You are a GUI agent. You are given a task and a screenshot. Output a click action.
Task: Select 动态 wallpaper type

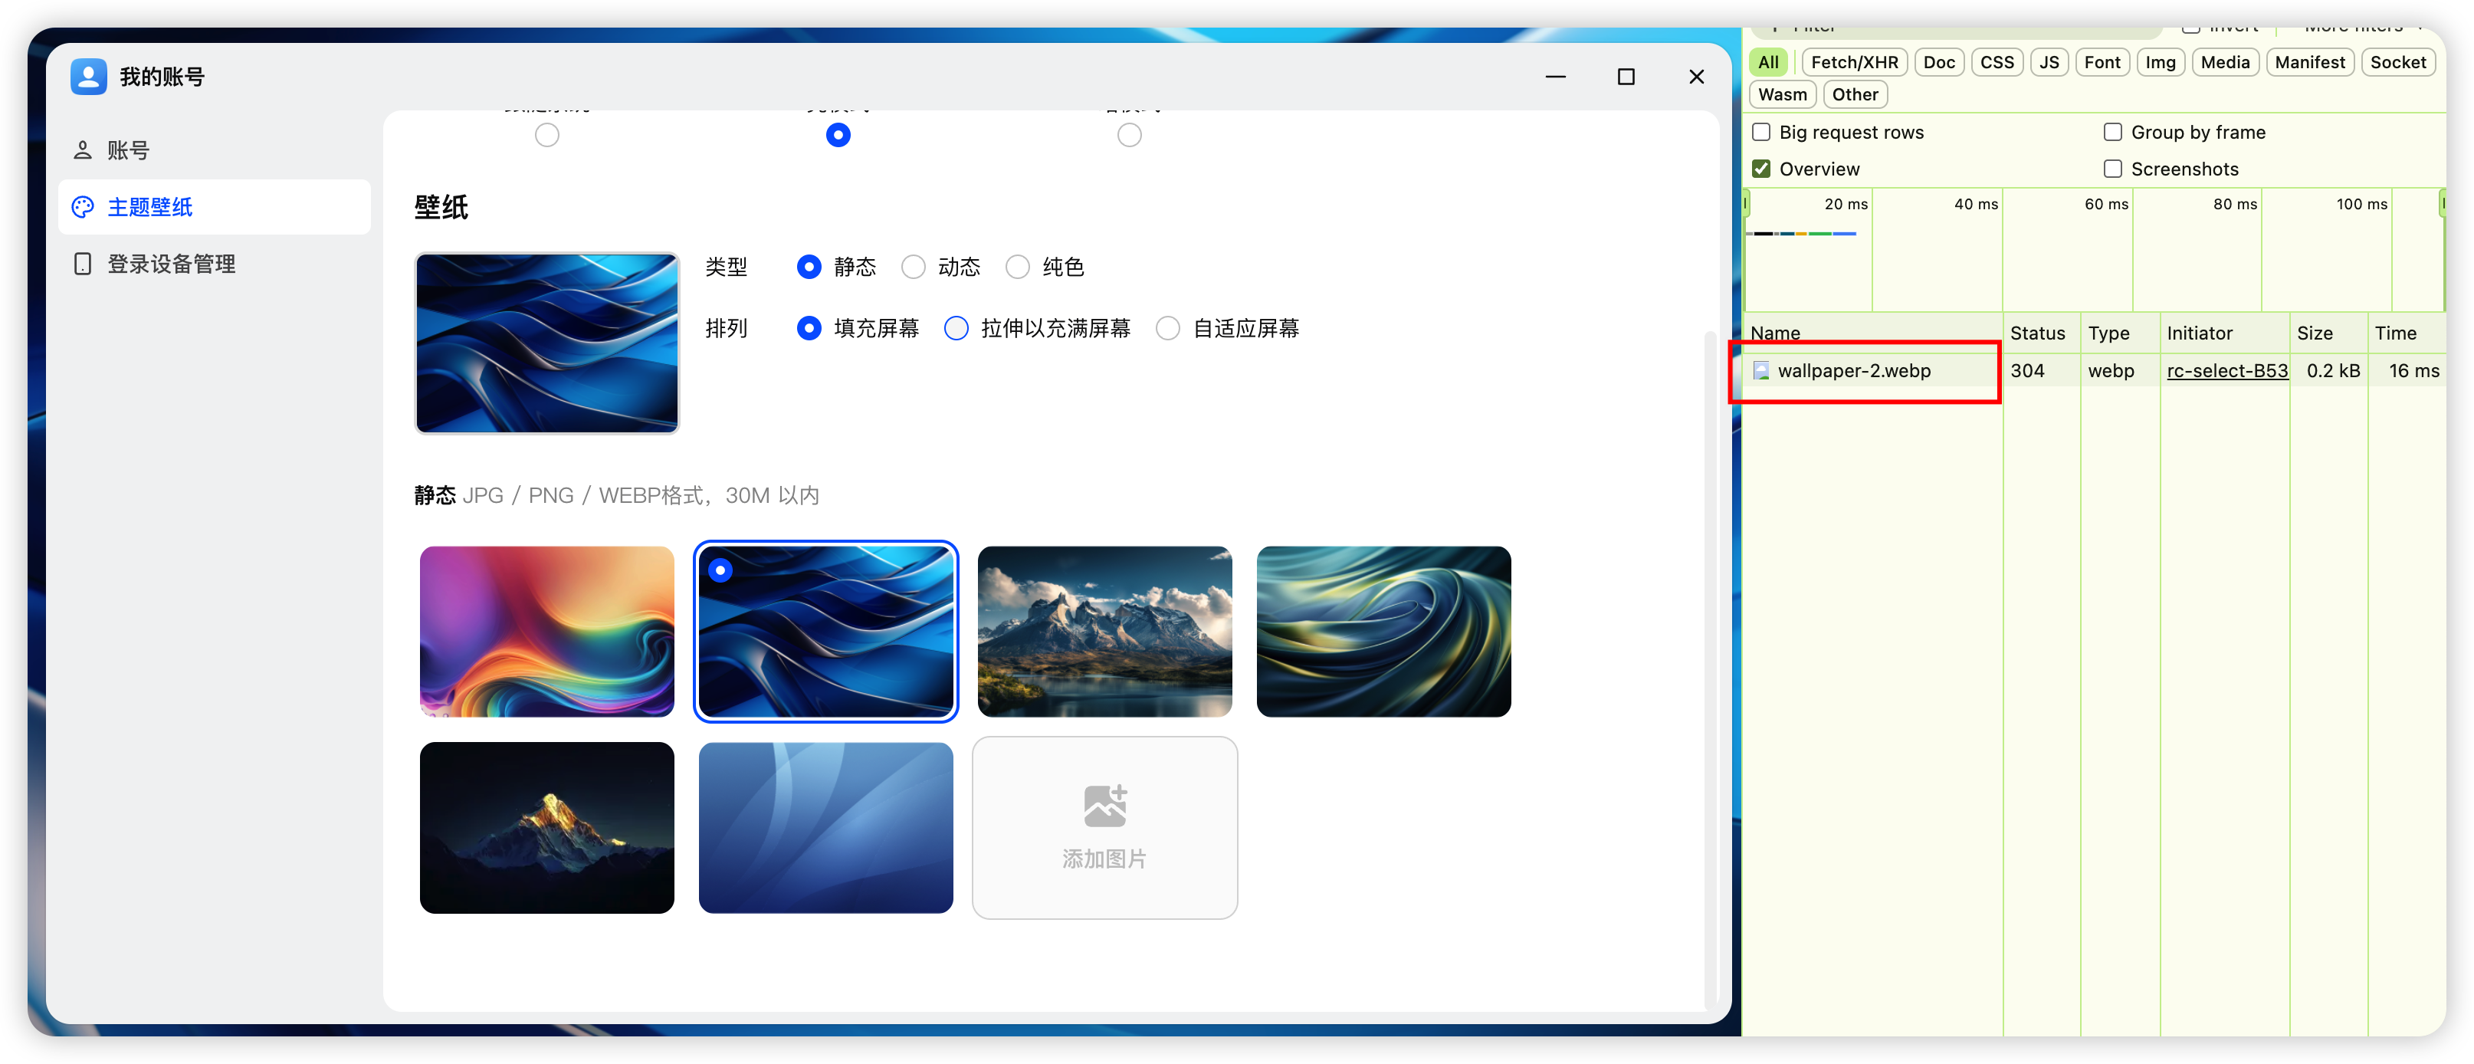coord(914,267)
